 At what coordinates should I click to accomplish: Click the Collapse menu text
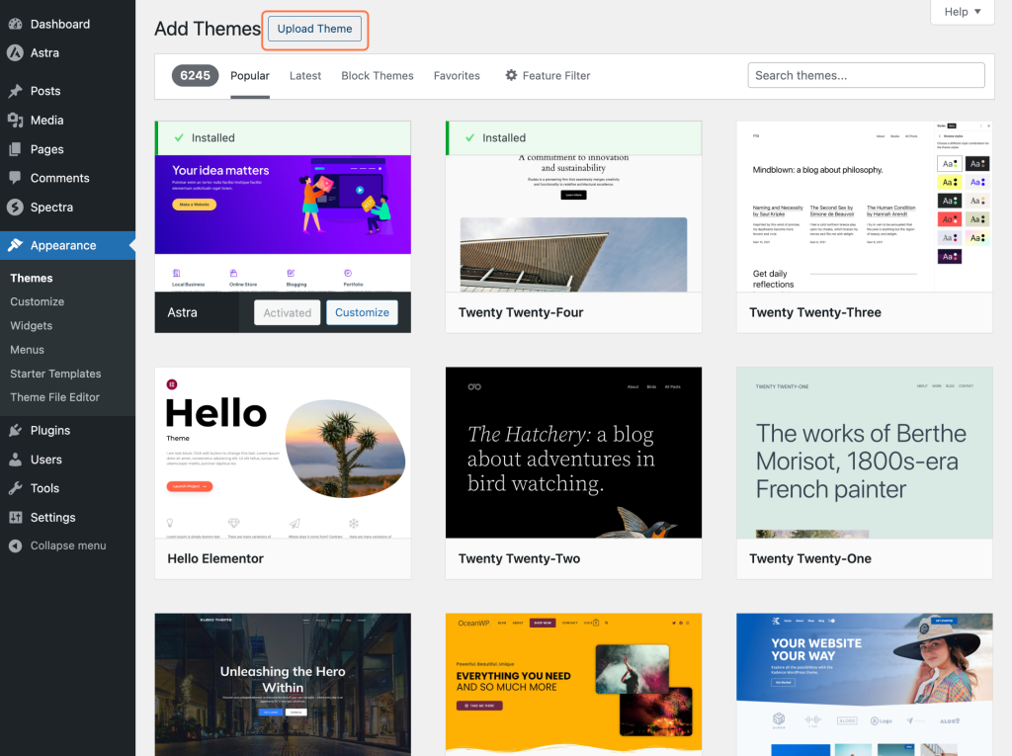coord(68,546)
